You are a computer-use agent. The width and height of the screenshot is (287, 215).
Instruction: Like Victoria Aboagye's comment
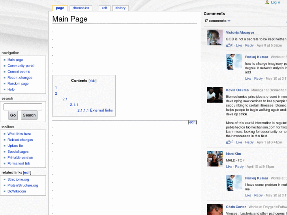(x=239, y=45)
